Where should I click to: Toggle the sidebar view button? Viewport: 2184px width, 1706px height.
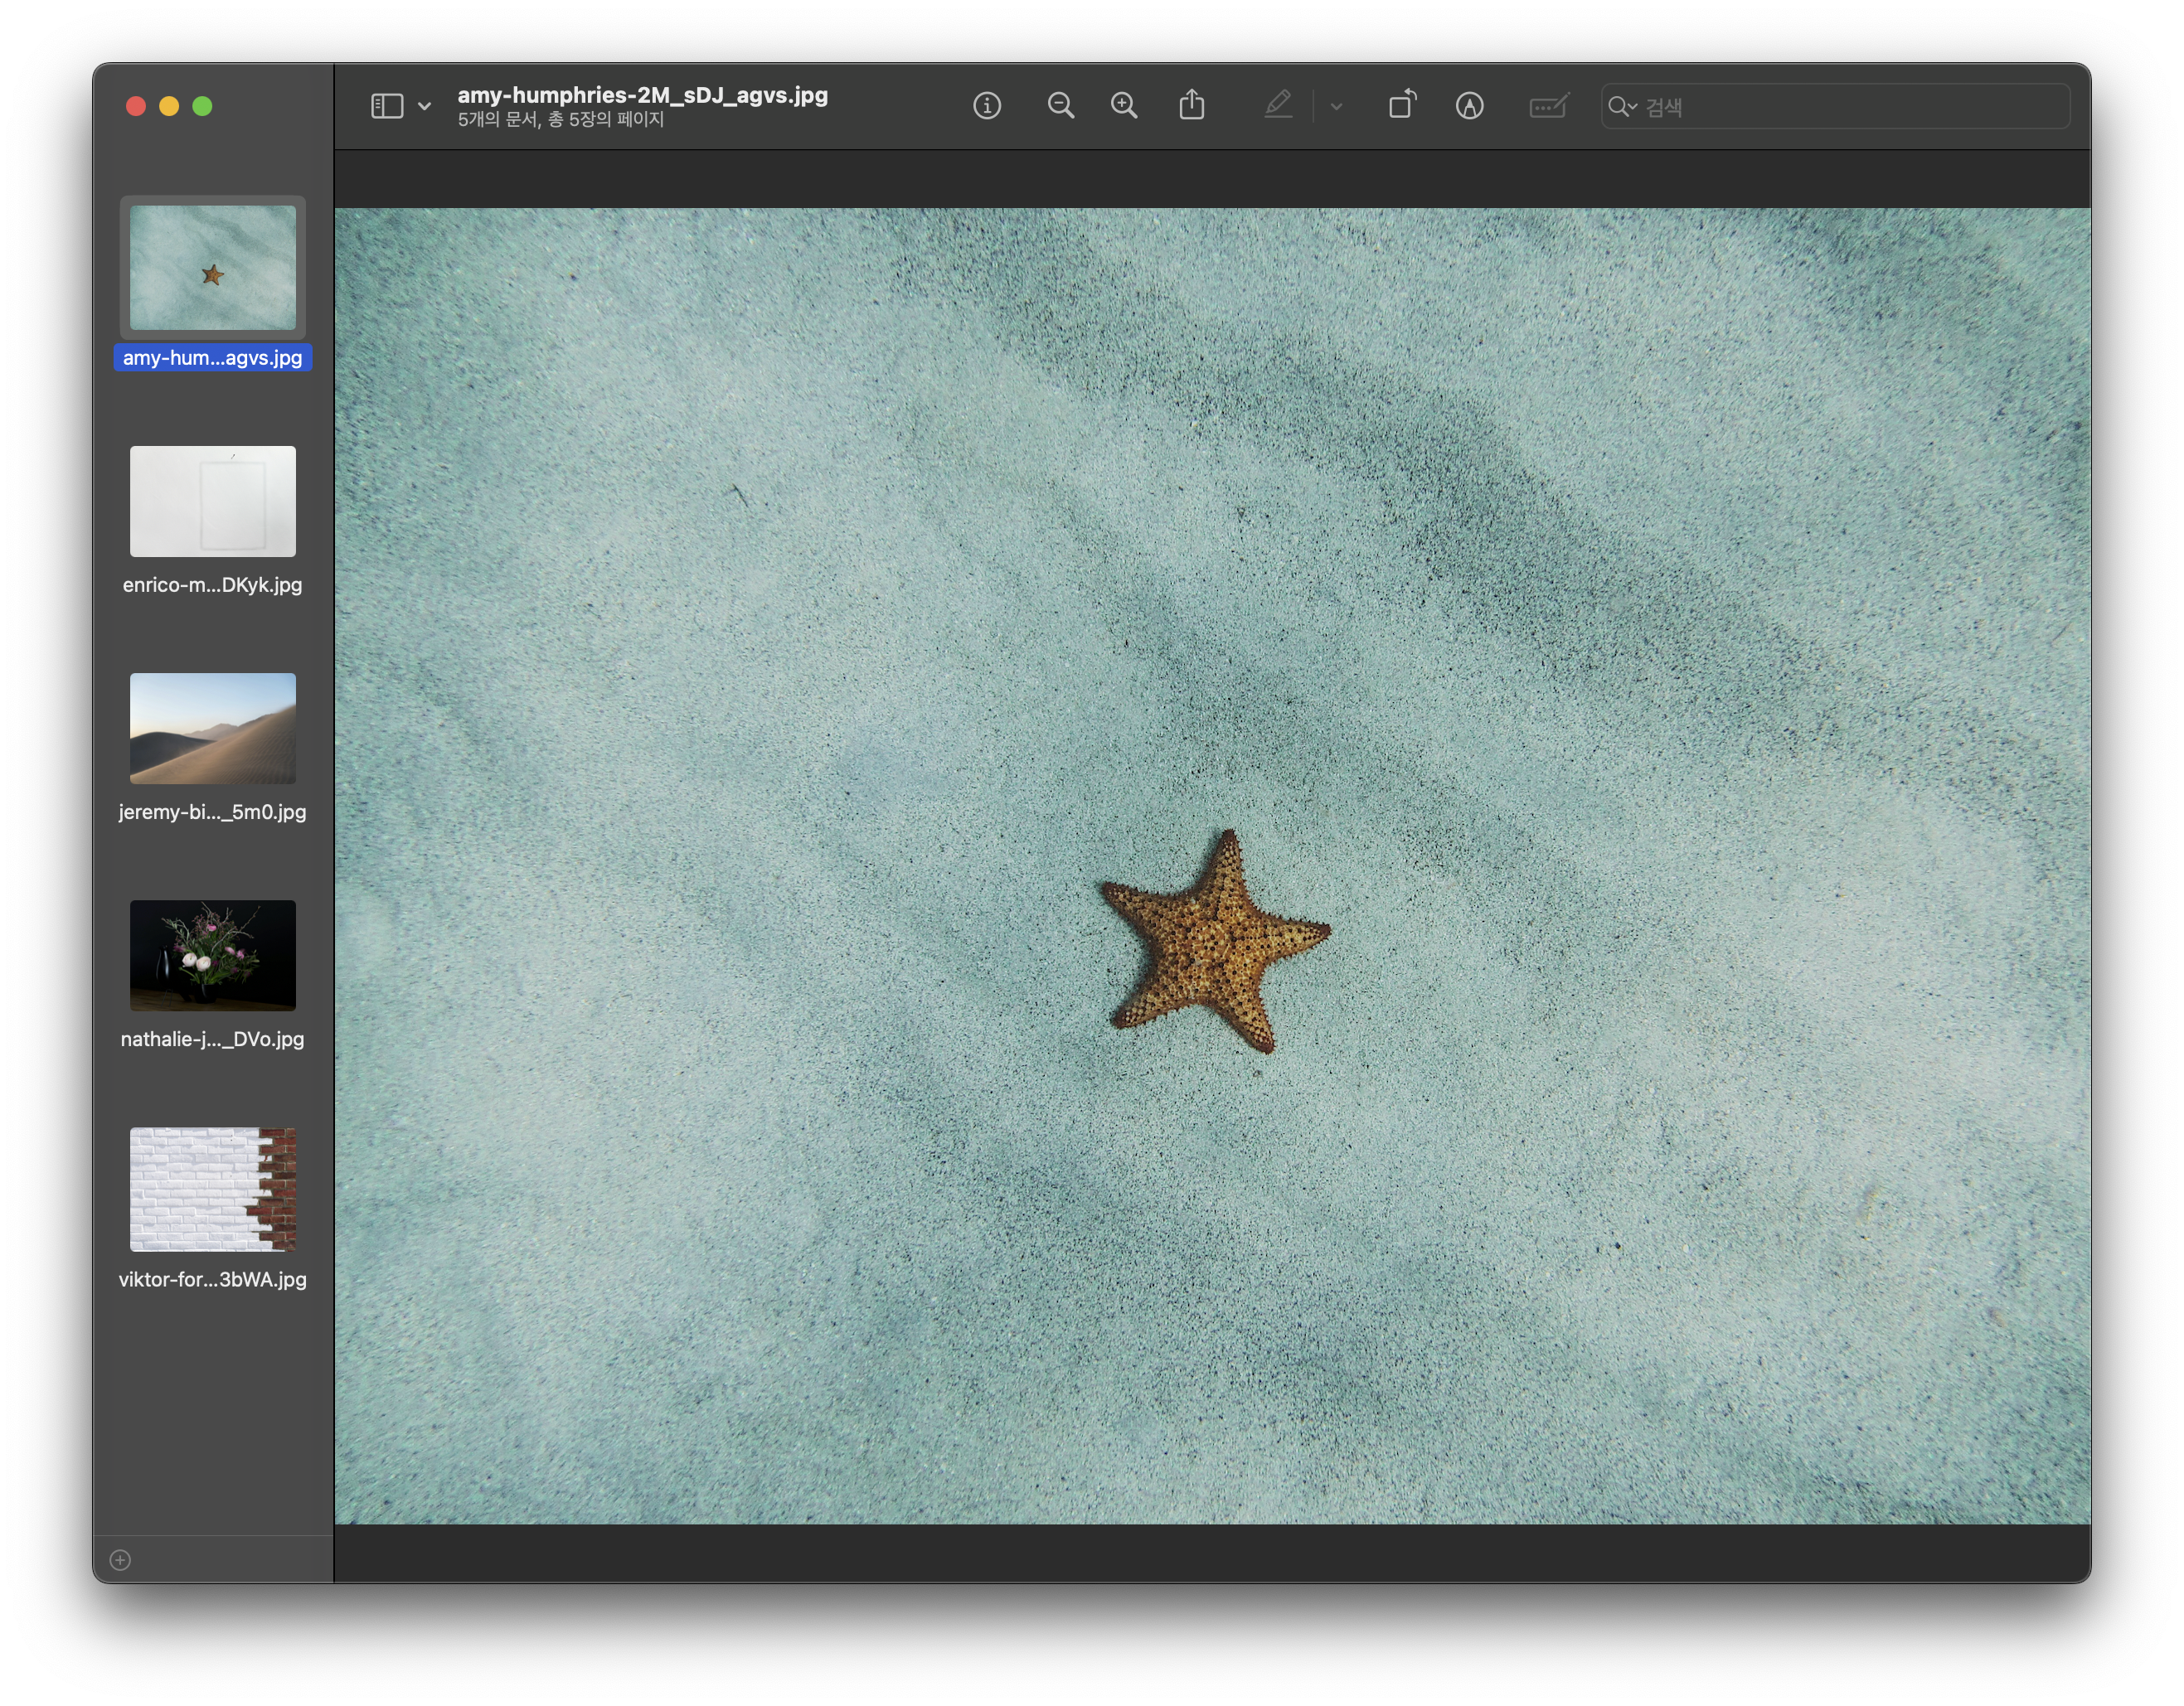coord(387,106)
